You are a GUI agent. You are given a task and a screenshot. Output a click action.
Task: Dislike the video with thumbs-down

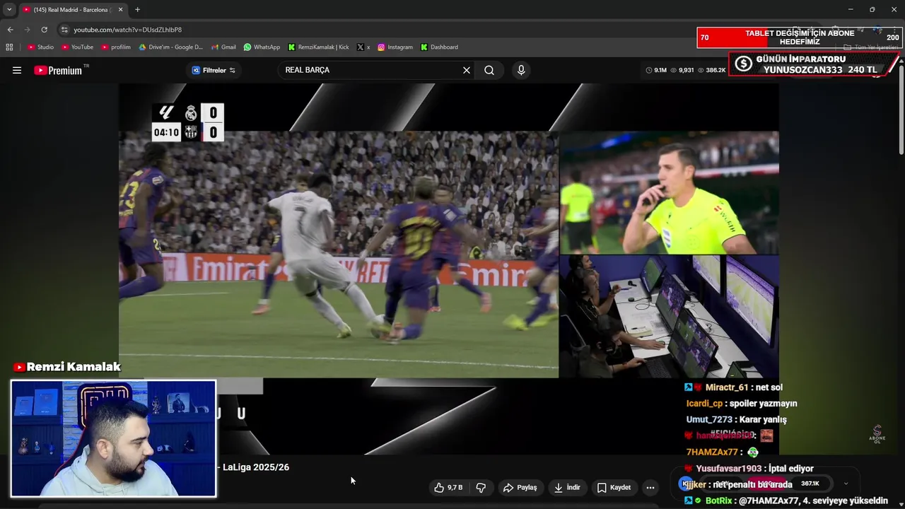coord(481,488)
